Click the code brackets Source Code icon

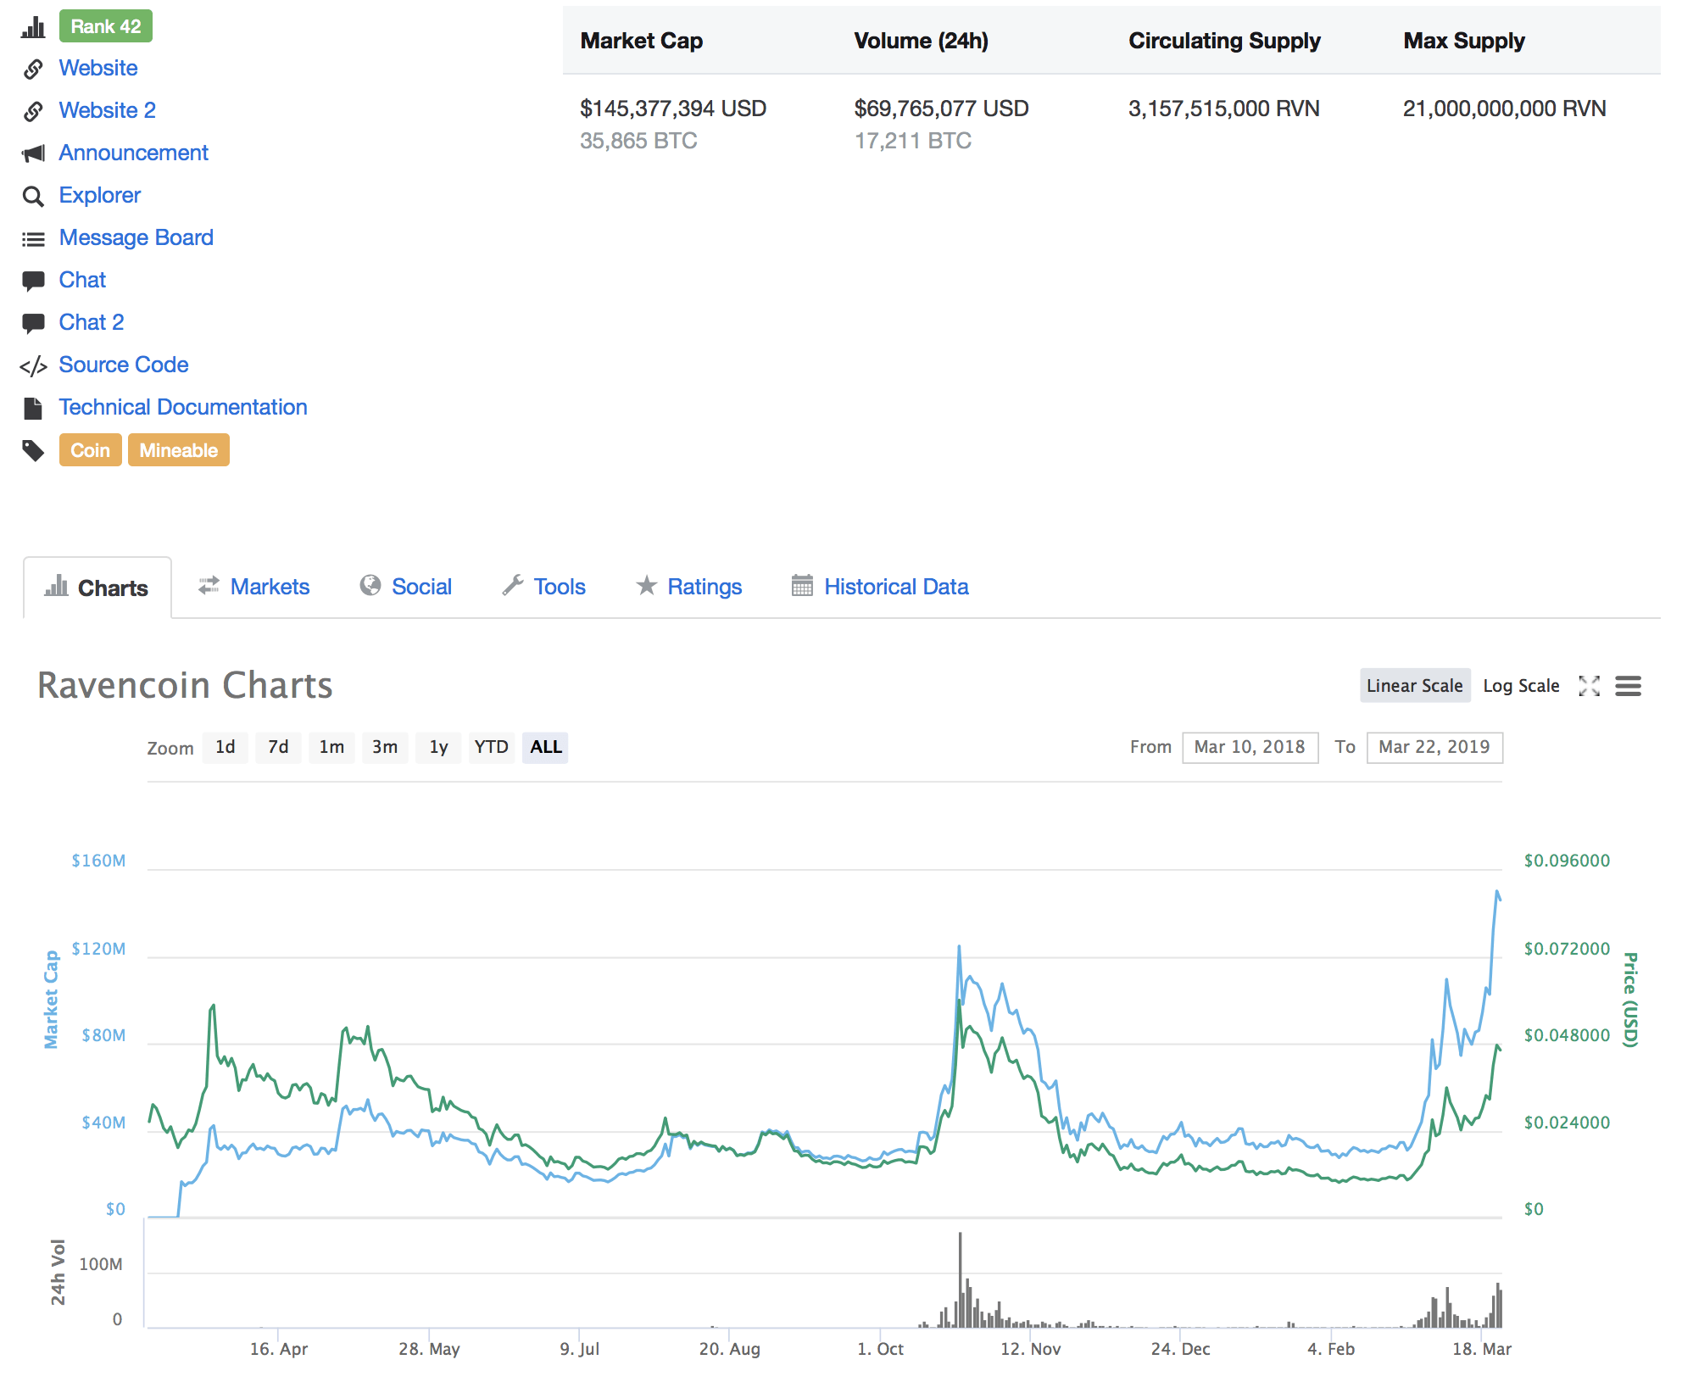[x=33, y=366]
